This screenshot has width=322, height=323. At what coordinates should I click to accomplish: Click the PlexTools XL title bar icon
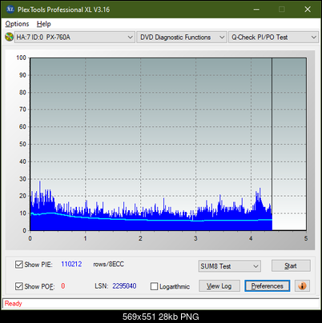click(10, 10)
